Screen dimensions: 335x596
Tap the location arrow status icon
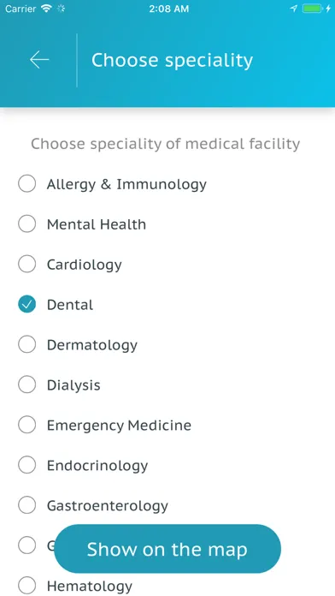294,9
